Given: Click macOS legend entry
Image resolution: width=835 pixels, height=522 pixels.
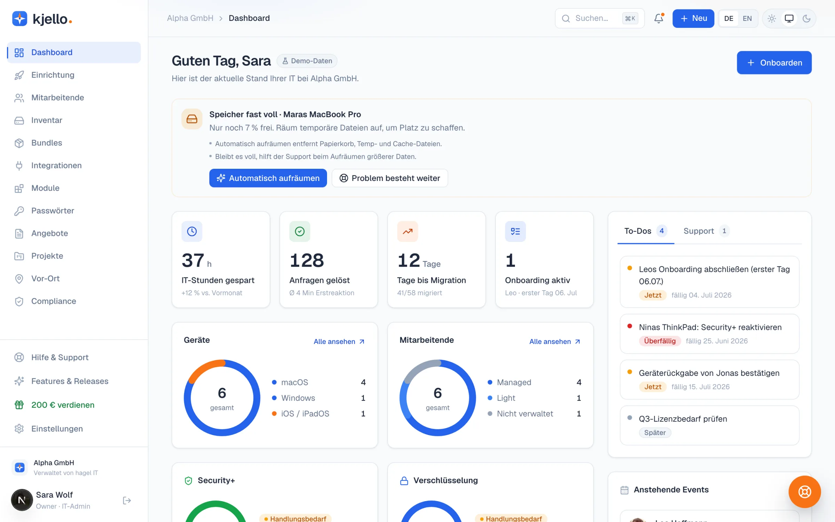Looking at the screenshot, I should [x=319, y=382].
